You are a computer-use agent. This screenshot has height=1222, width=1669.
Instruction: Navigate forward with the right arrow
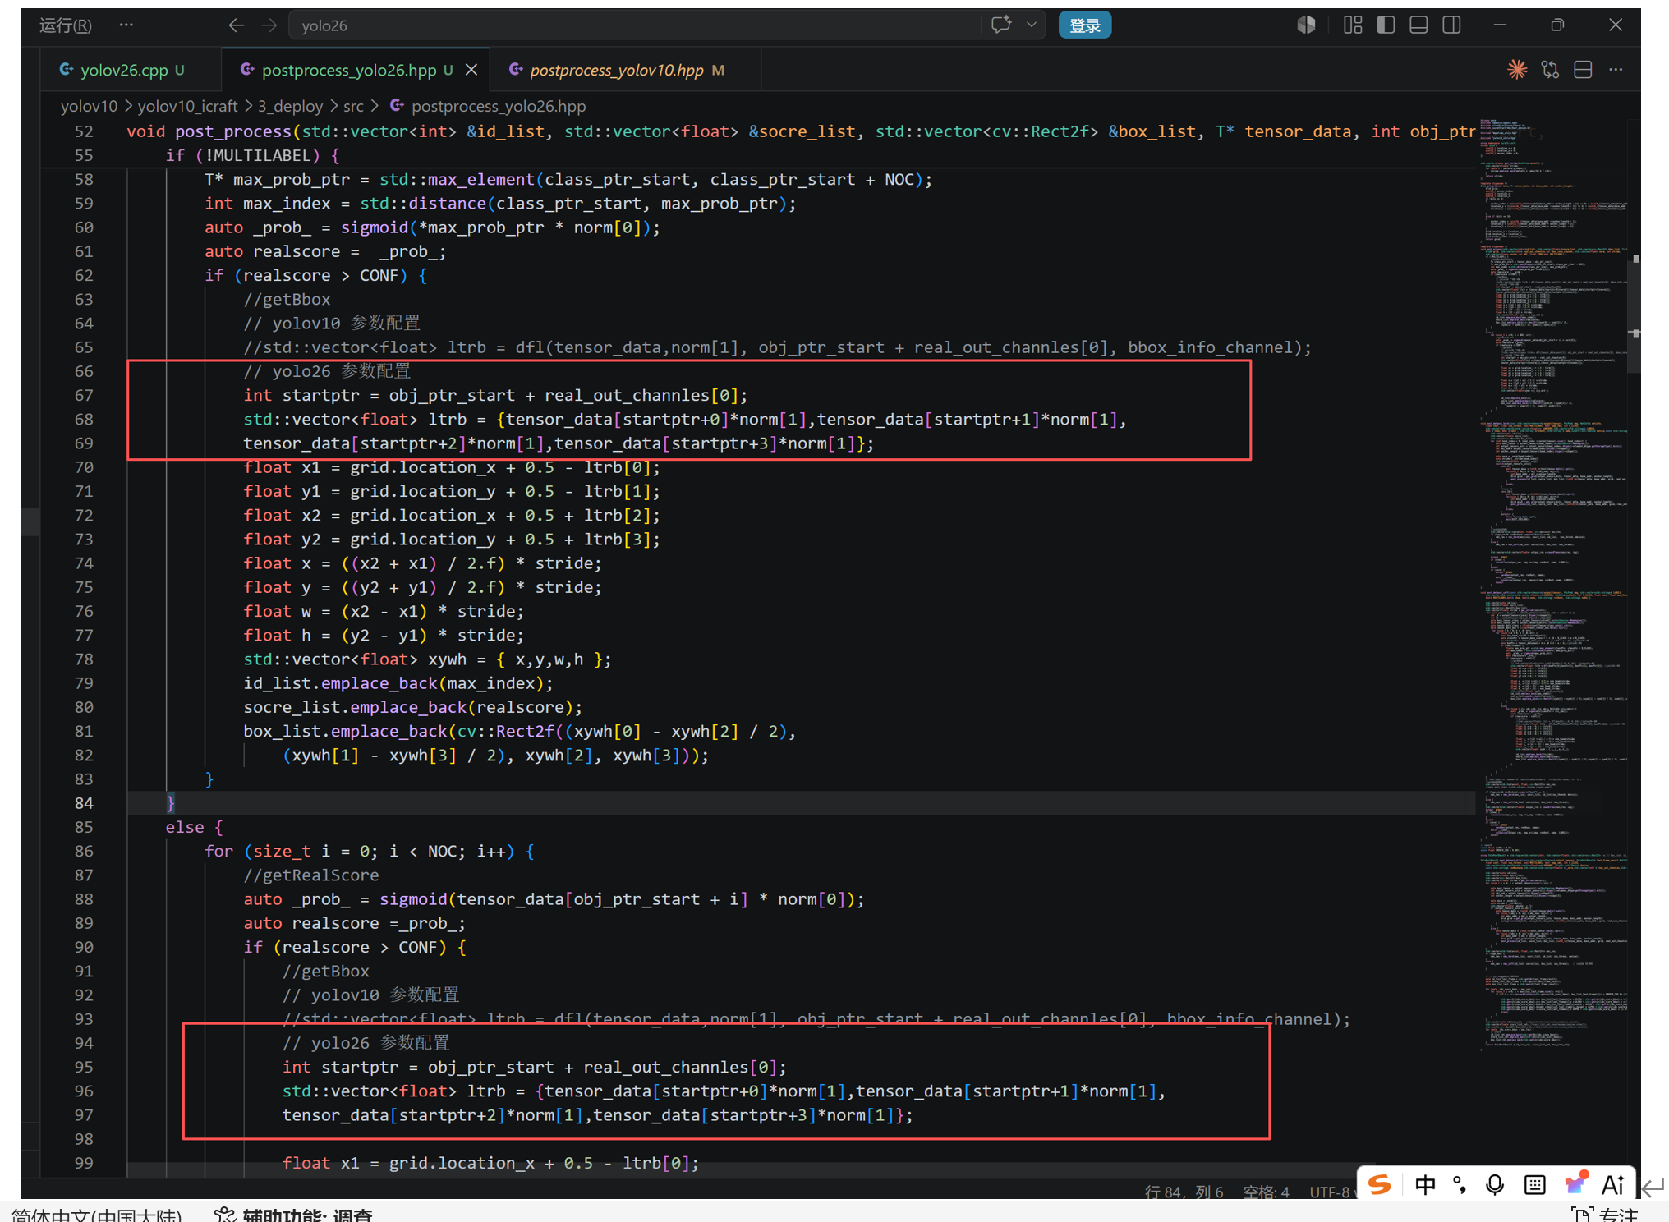(269, 25)
